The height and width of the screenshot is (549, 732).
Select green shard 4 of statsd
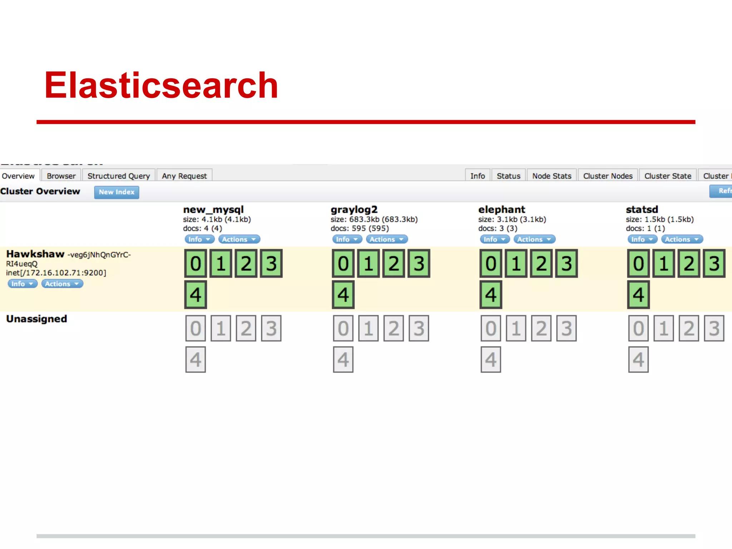(639, 295)
